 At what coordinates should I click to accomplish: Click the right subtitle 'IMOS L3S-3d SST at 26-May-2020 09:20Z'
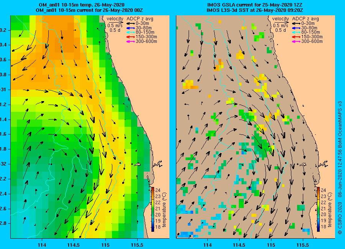coord(255,10)
